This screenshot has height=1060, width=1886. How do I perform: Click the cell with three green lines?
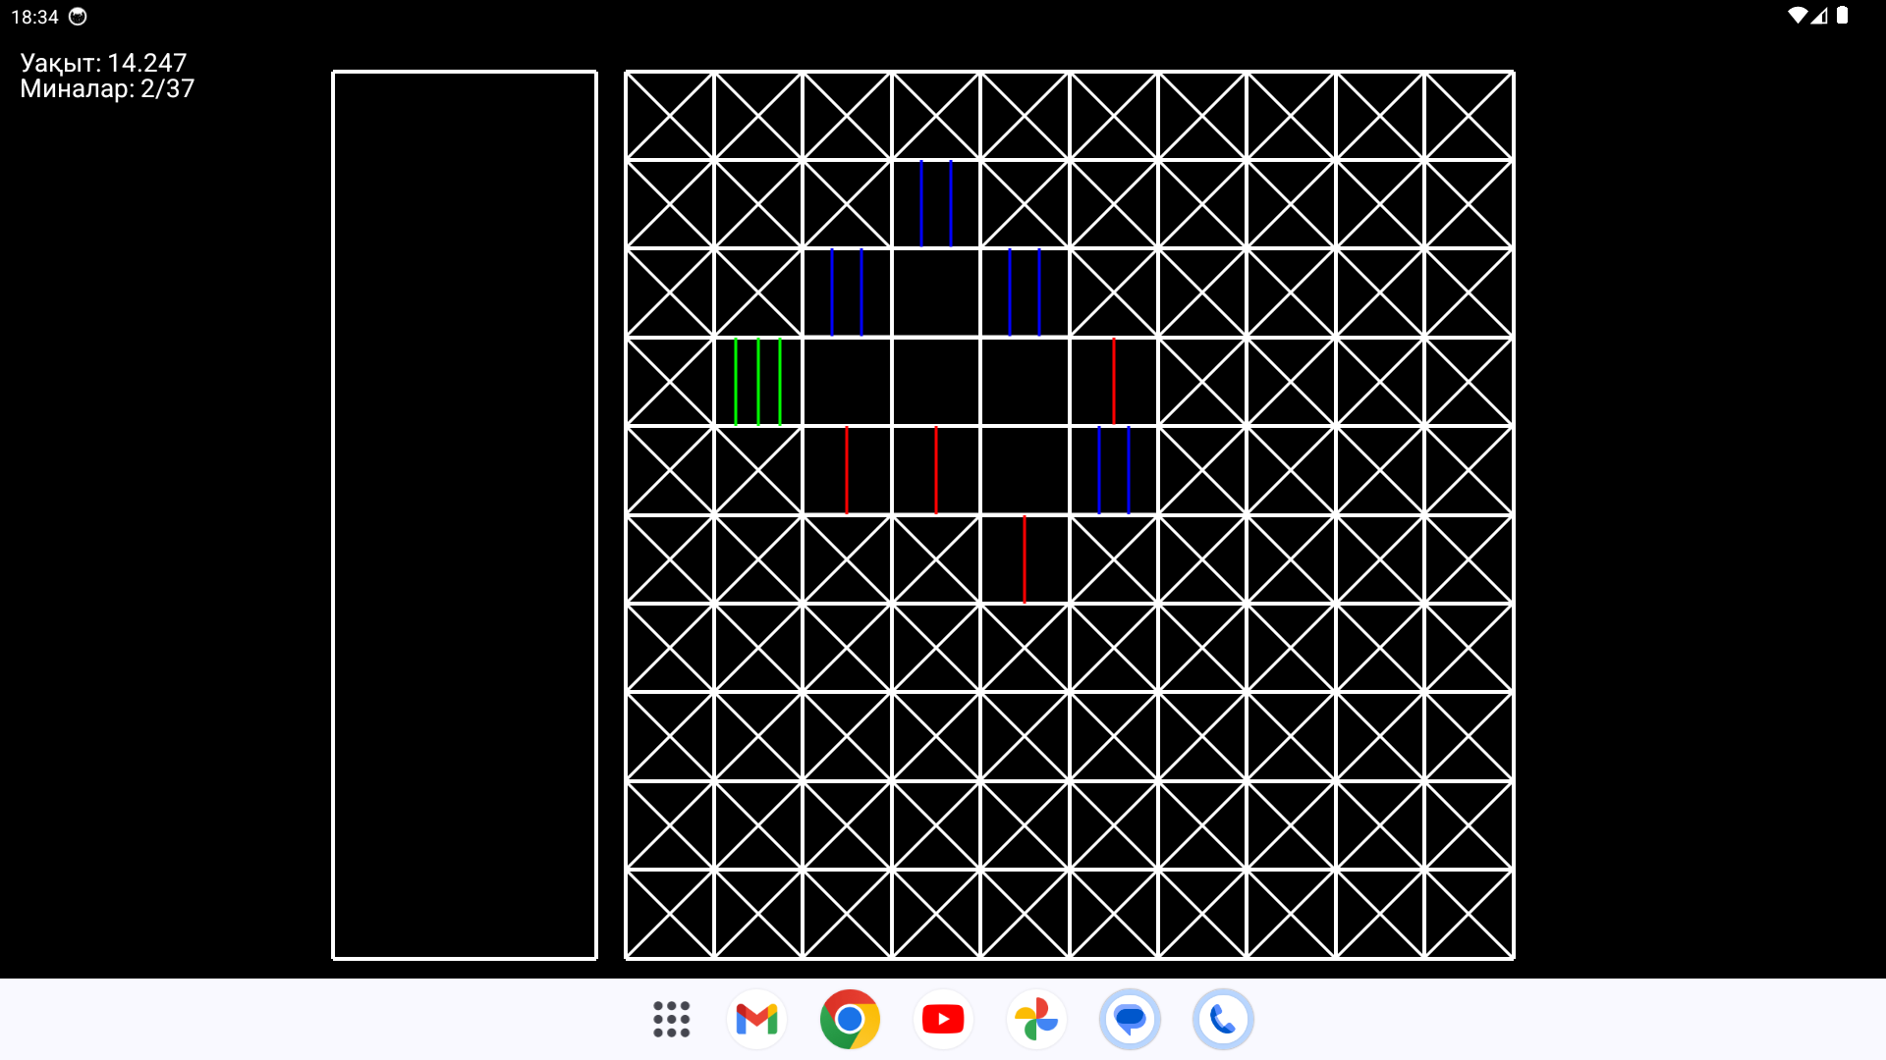tap(758, 382)
